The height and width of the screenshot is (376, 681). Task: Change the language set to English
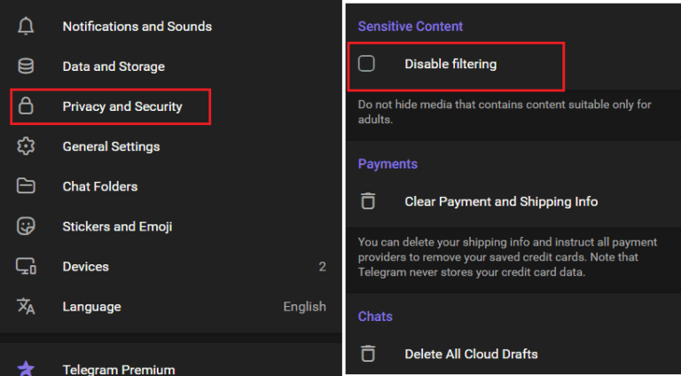click(x=304, y=307)
